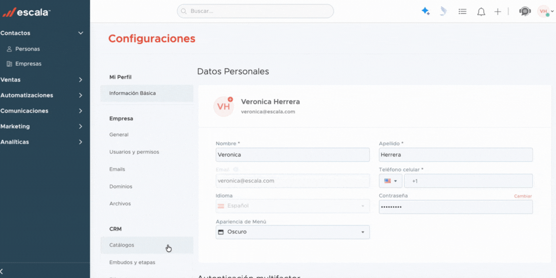Collapse the Contactos section
Viewport: 556px width, 278px height.
point(80,33)
